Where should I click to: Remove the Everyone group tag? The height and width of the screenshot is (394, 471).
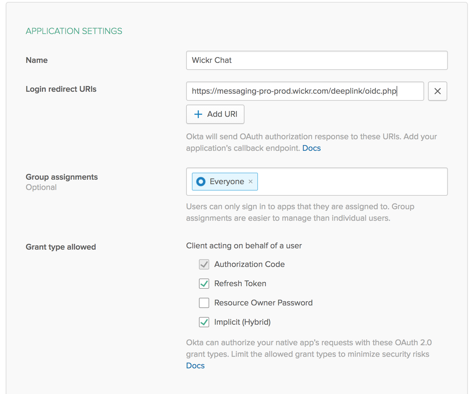click(251, 182)
